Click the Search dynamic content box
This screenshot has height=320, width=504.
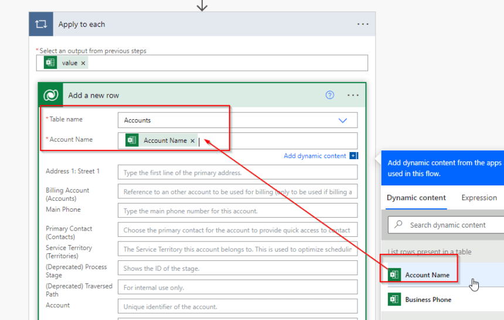(x=446, y=225)
